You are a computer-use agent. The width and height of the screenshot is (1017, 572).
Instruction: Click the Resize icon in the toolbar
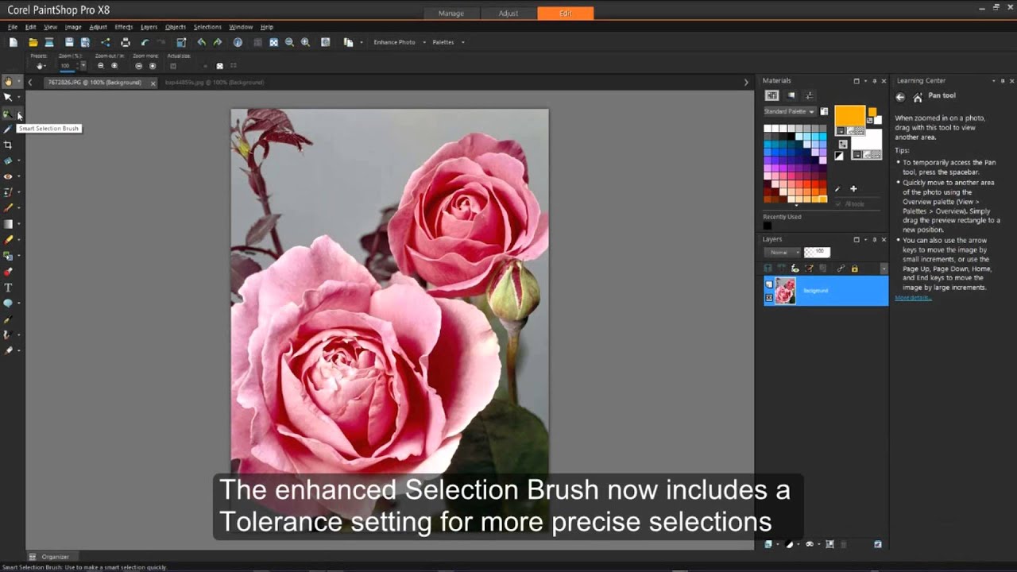point(181,42)
